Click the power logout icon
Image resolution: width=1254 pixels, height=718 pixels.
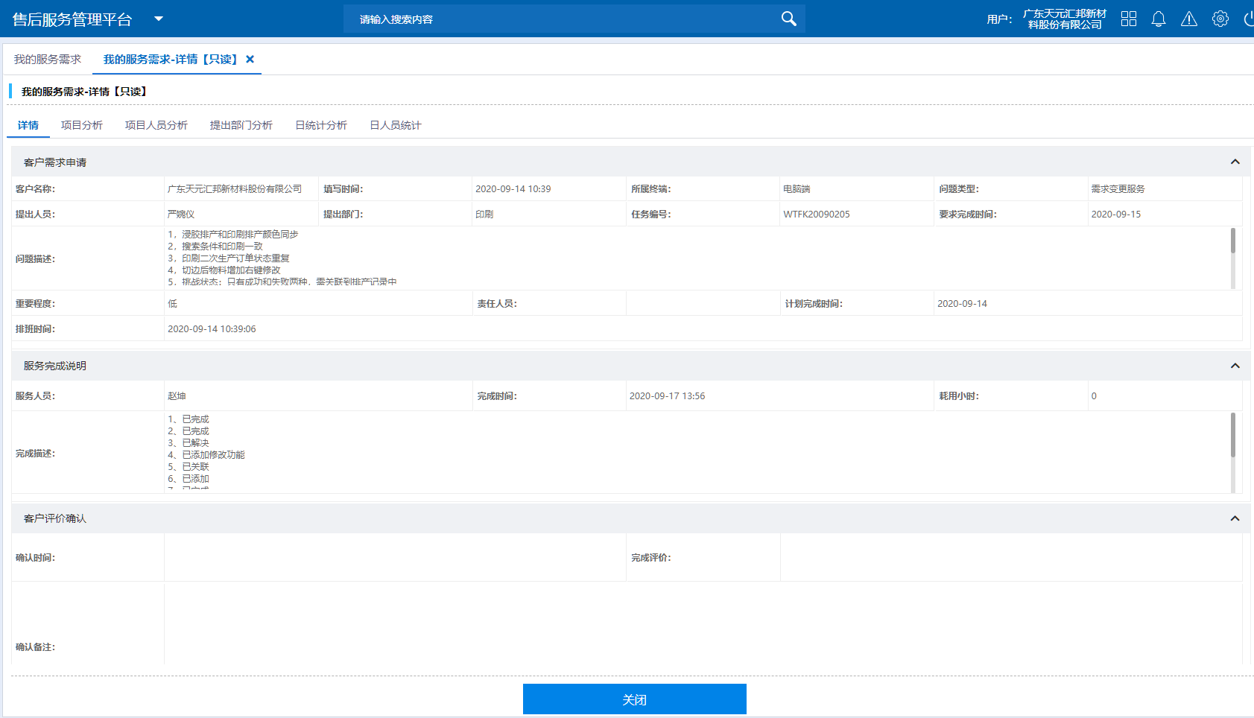coord(1249,19)
